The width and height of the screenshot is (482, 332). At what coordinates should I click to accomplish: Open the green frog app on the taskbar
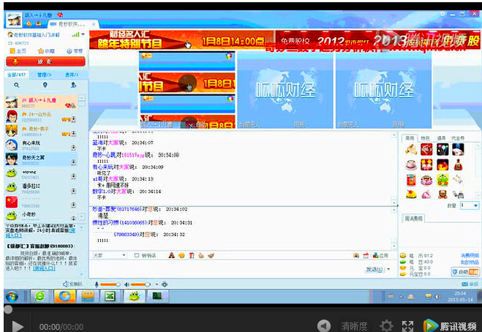[x=133, y=296]
